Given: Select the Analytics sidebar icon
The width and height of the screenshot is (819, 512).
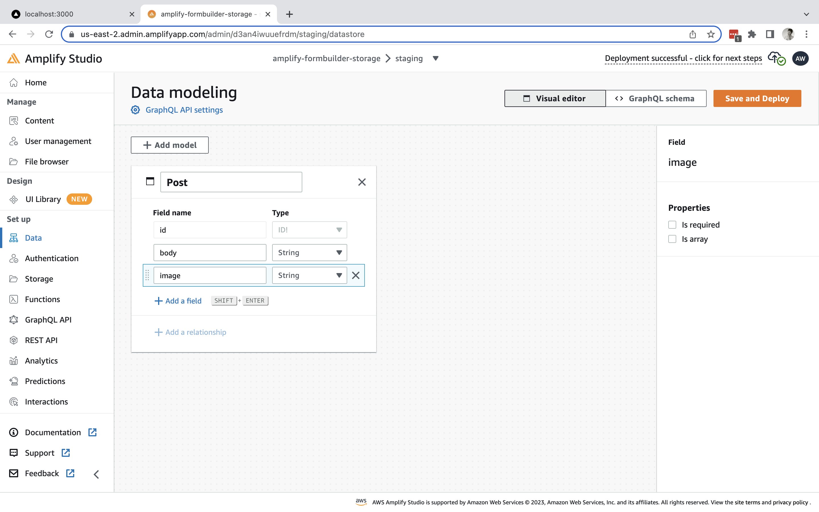Looking at the screenshot, I should click(14, 361).
